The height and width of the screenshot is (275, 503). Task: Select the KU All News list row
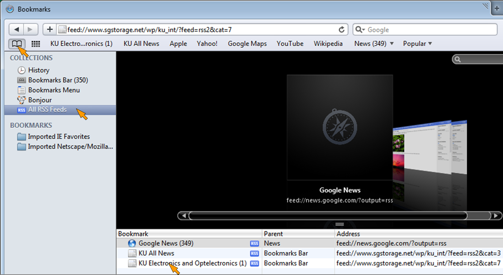(x=310, y=253)
